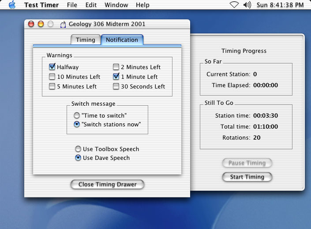Image resolution: width=311 pixels, height=229 pixels.
Task: Enable the 2 Minutes Left warning
Action: pyautogui.click(x=116, y=67)
